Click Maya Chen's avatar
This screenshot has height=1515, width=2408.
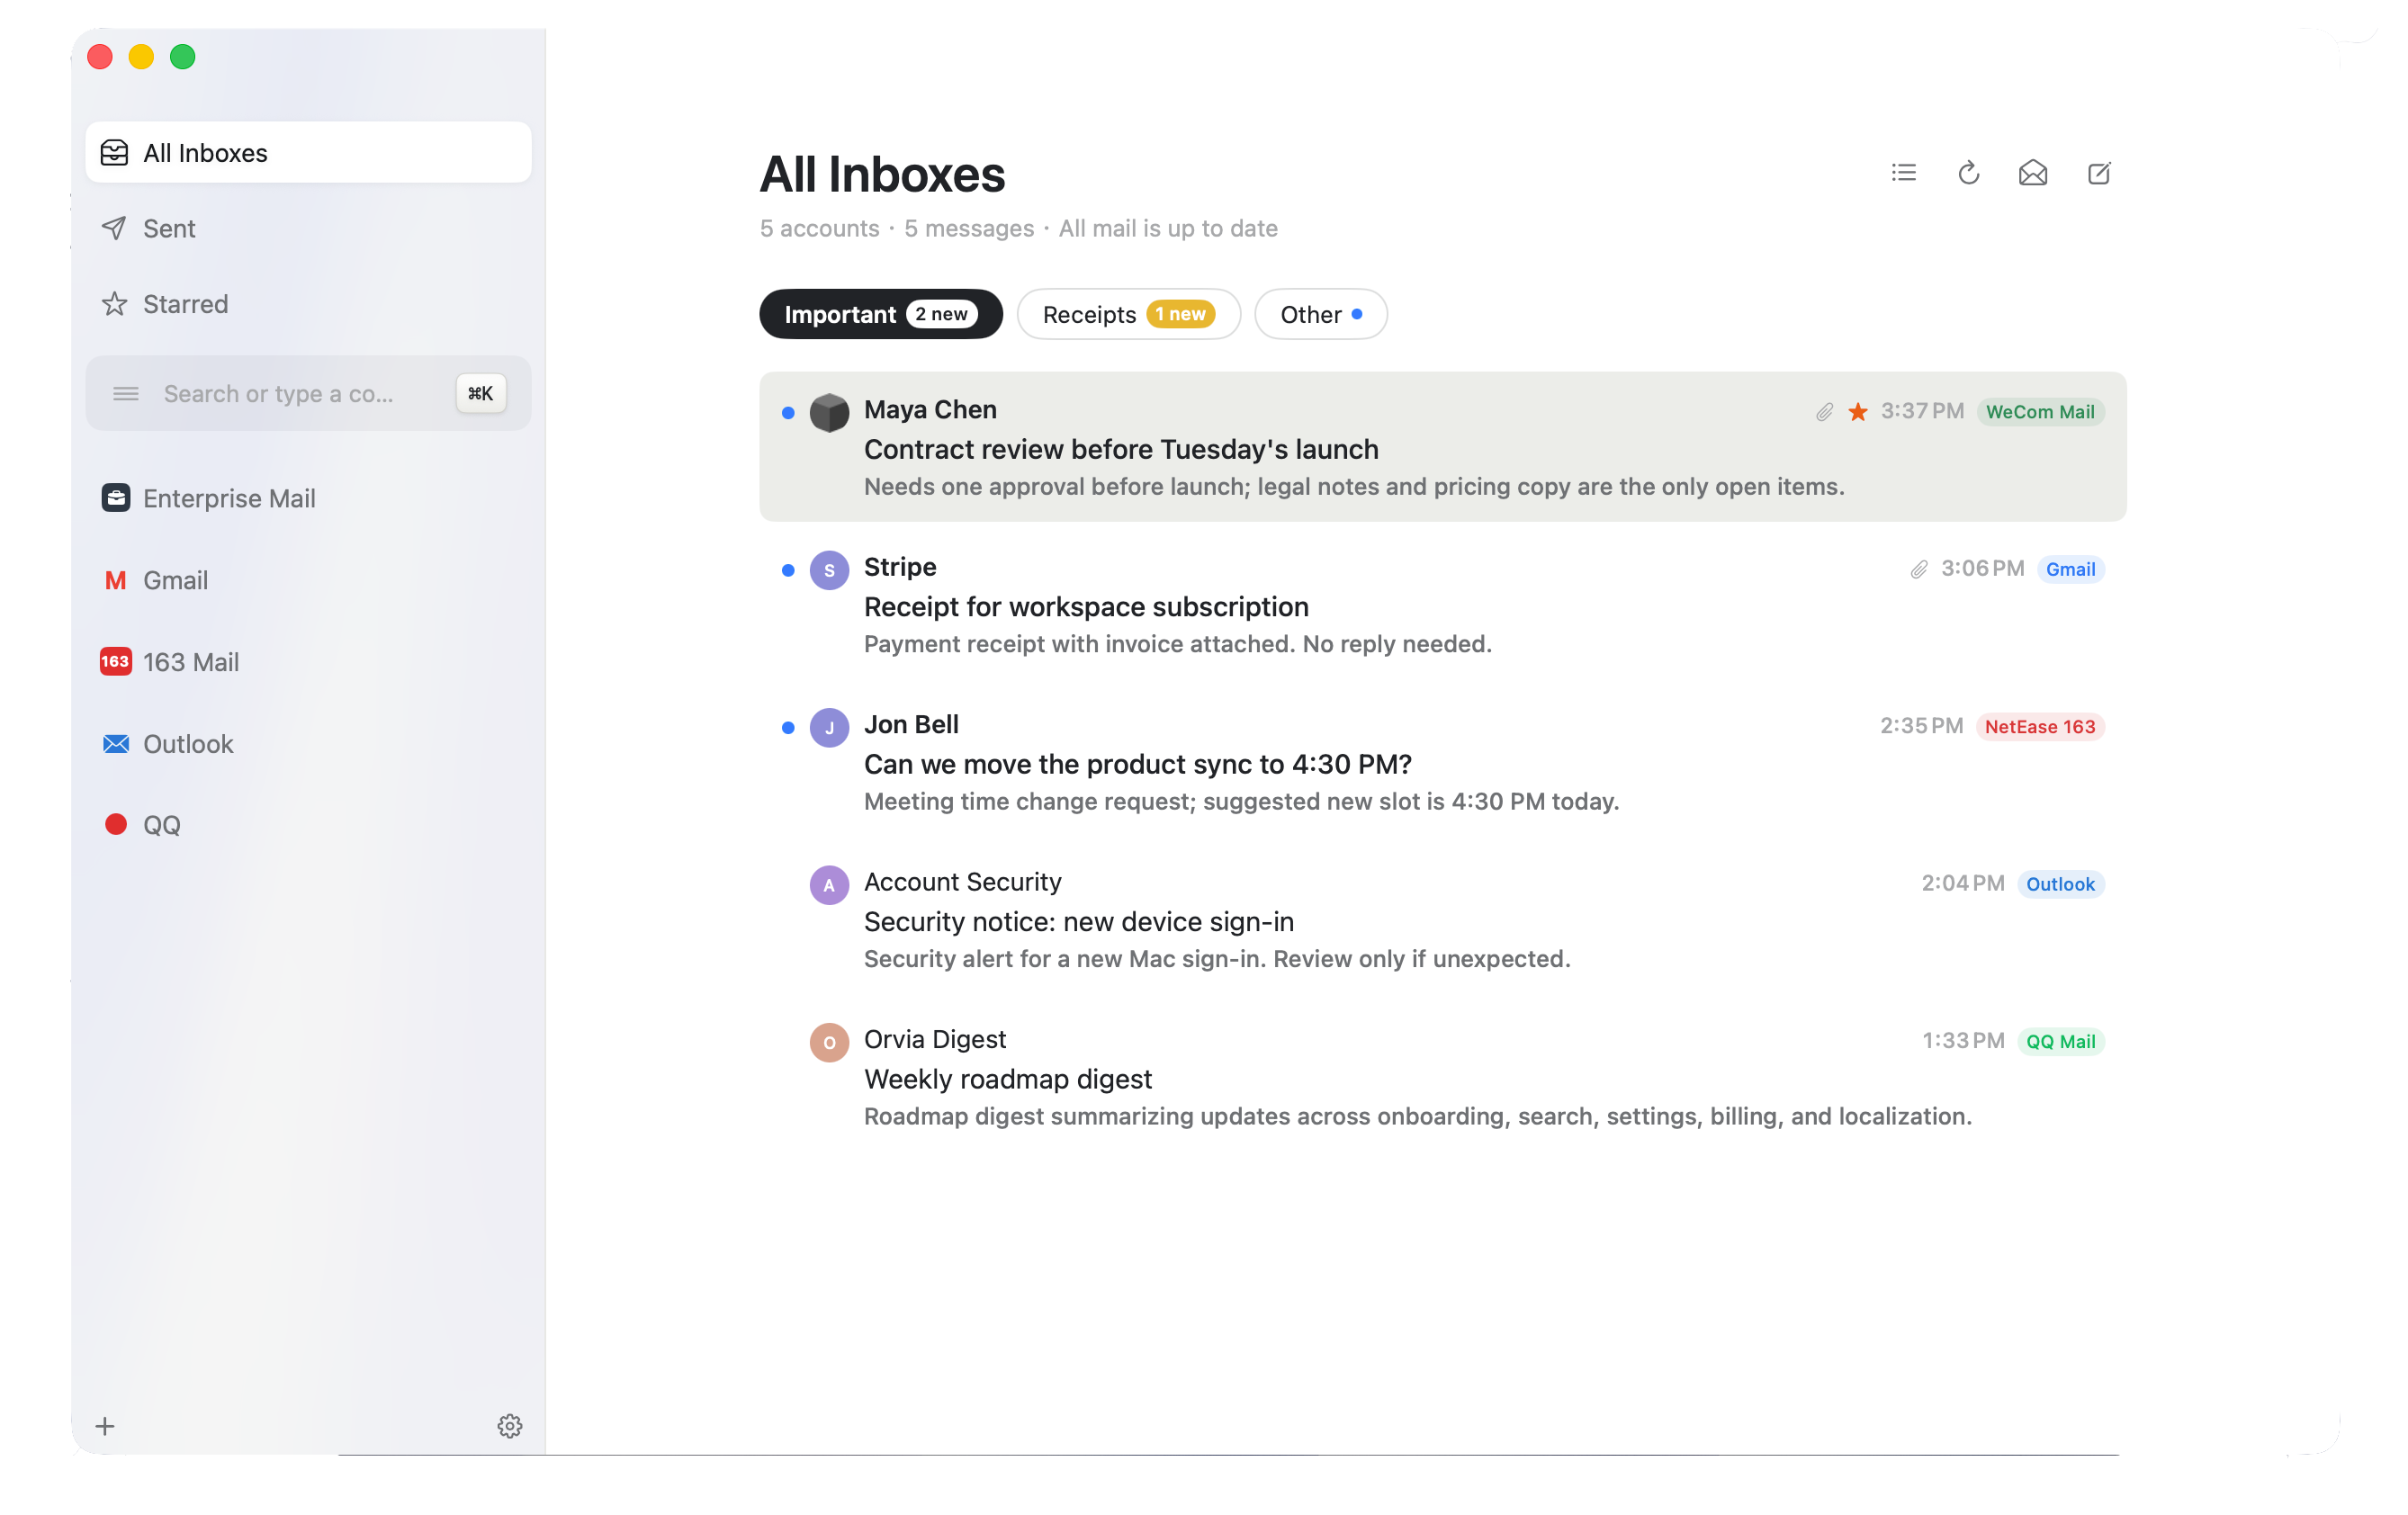click(x=829, y=412)
